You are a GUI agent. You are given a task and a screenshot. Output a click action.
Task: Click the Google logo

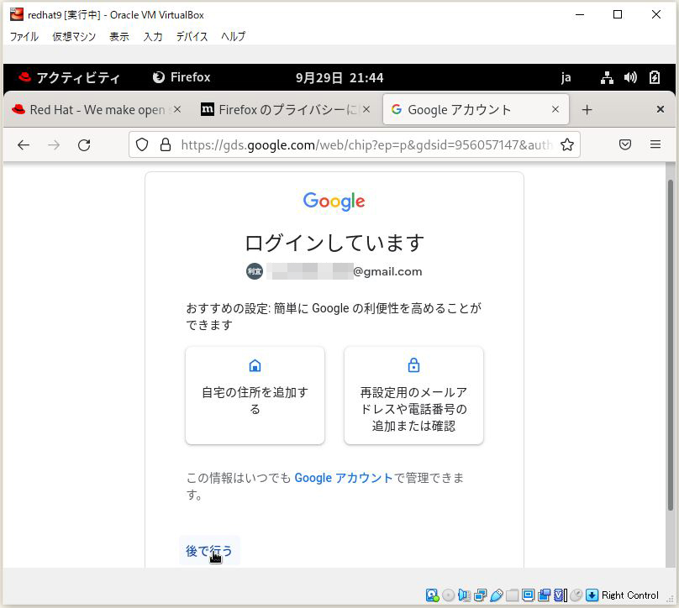click(x=334, y=202)
